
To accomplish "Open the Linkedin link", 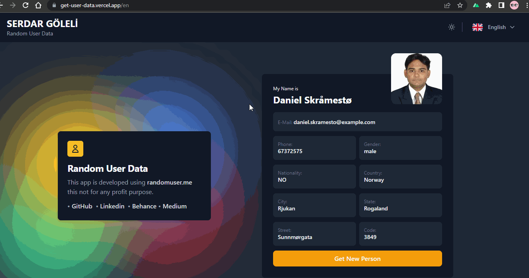I will [112, 206].
